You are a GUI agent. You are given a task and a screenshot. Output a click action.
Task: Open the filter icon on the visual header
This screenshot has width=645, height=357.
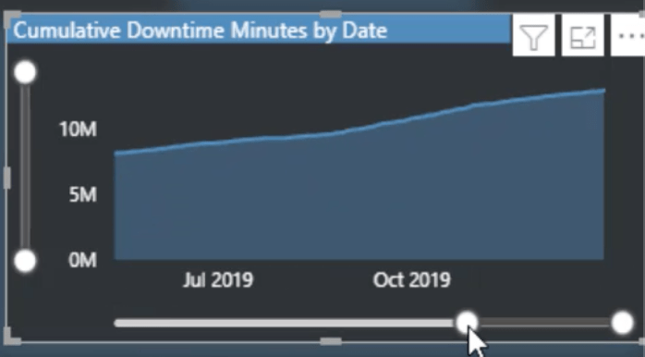pos(533,36)
